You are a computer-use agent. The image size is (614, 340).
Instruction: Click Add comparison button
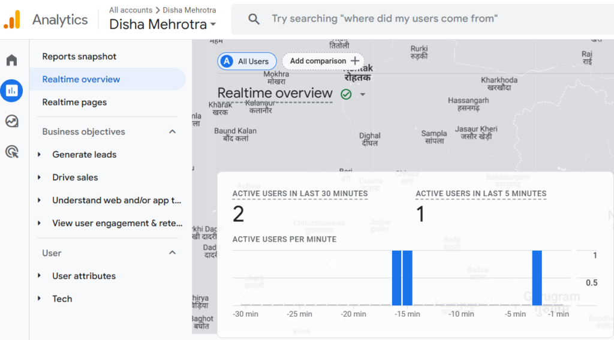(324, 61)
